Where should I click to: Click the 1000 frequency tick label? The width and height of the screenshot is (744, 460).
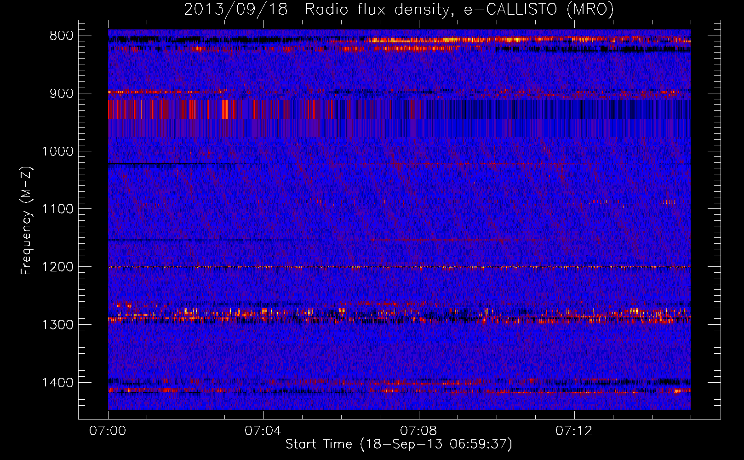tap(57, 151)
